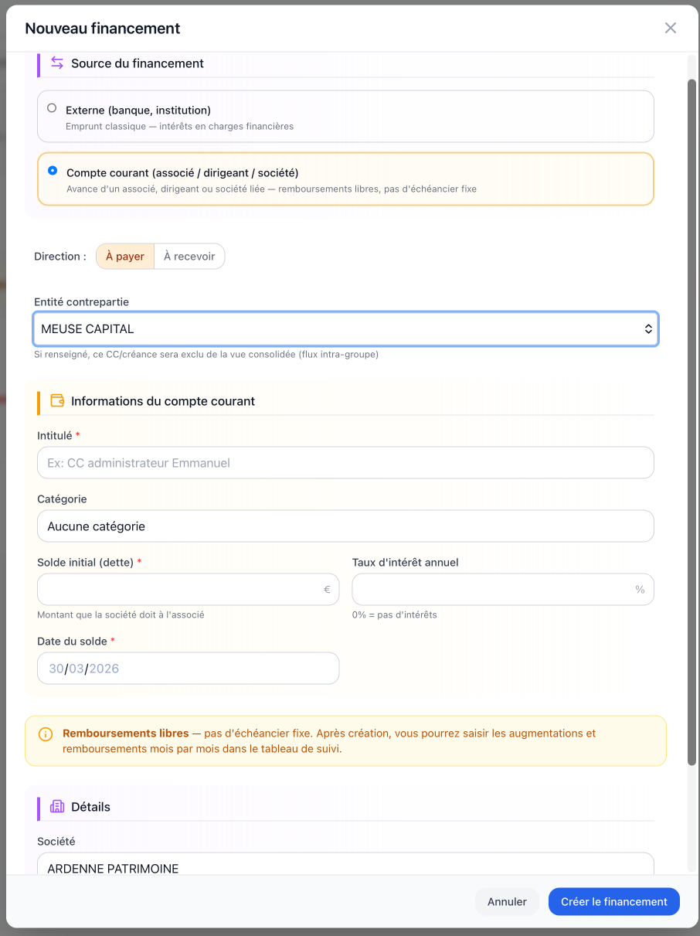Click the arrows icon beside Source du financement

(57, 63)
